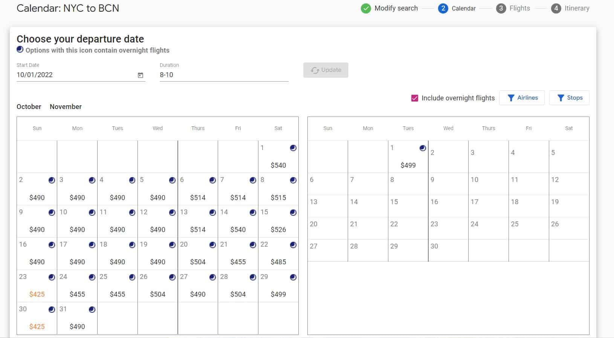
Task: Select October 22 priced at $485
Action: tap(278, 254)
